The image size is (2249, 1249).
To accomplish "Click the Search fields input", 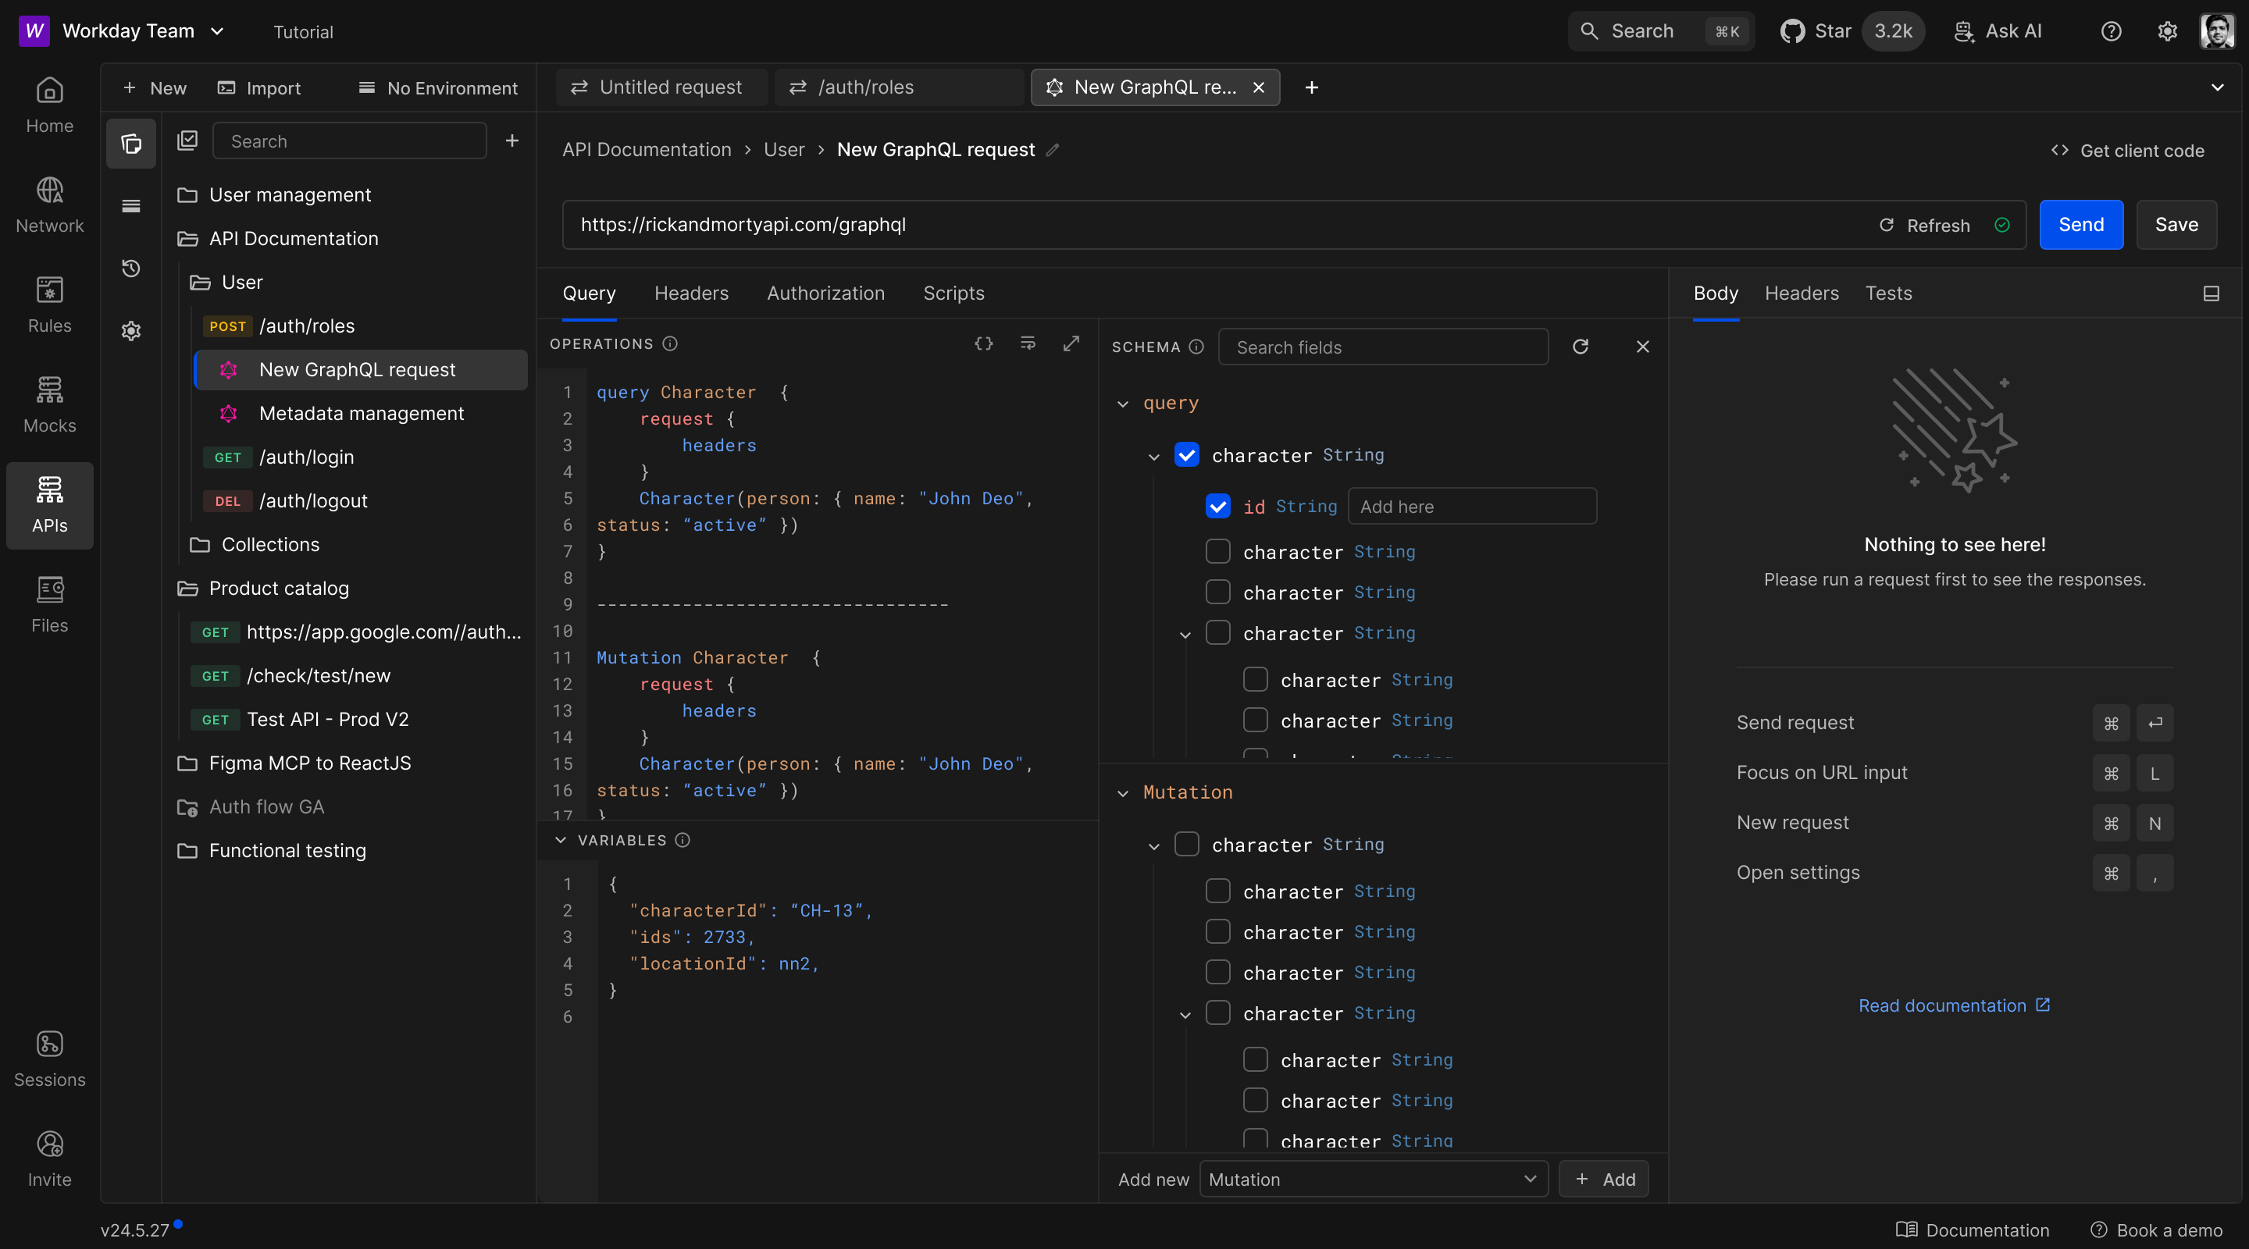I will coord(1383,347).
